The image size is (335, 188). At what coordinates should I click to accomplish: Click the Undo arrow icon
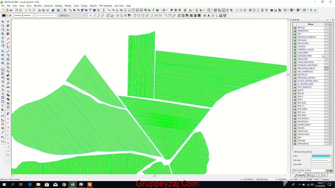(16, 10)
